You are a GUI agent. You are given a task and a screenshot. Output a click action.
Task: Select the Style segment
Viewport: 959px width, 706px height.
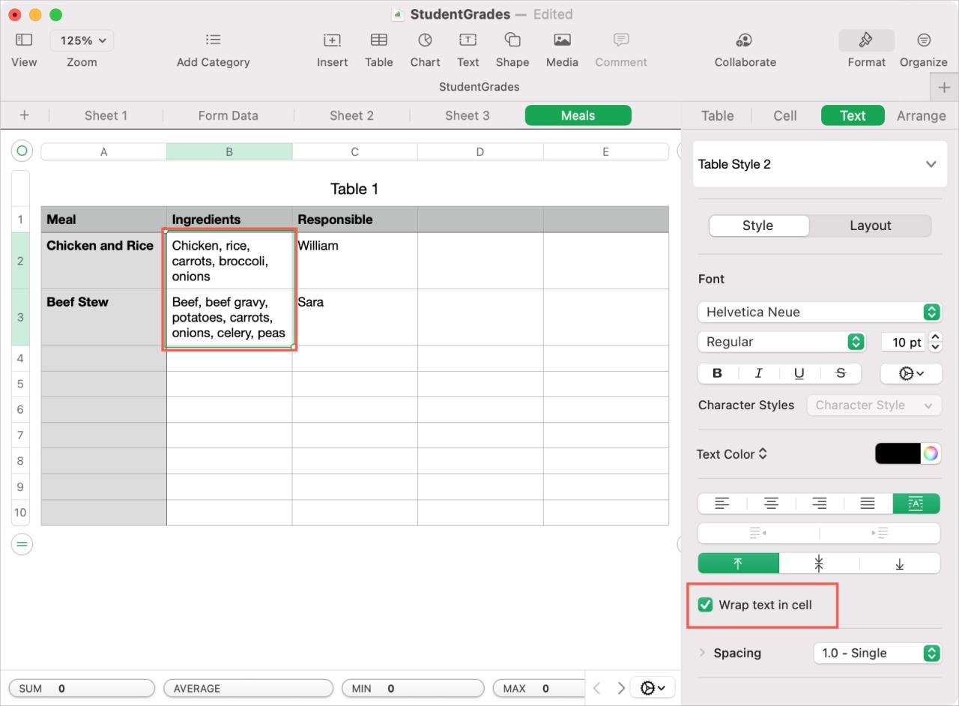point(758,226)
